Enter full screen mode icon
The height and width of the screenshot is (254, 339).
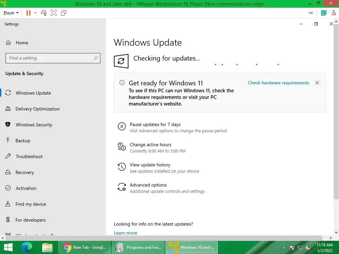pyautogui.click(x=54, y=13)
